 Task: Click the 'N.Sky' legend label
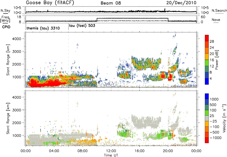(x=5, y=10)
